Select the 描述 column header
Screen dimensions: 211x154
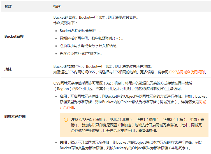tap(57, 6)
